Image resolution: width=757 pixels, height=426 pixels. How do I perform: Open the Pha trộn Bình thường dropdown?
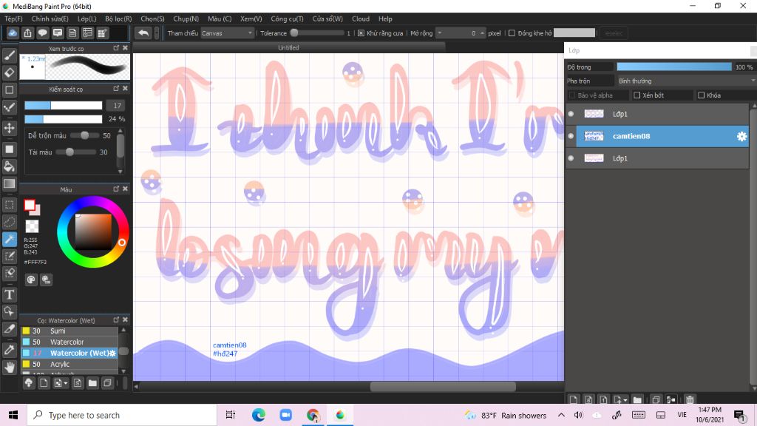coord(685,81)
